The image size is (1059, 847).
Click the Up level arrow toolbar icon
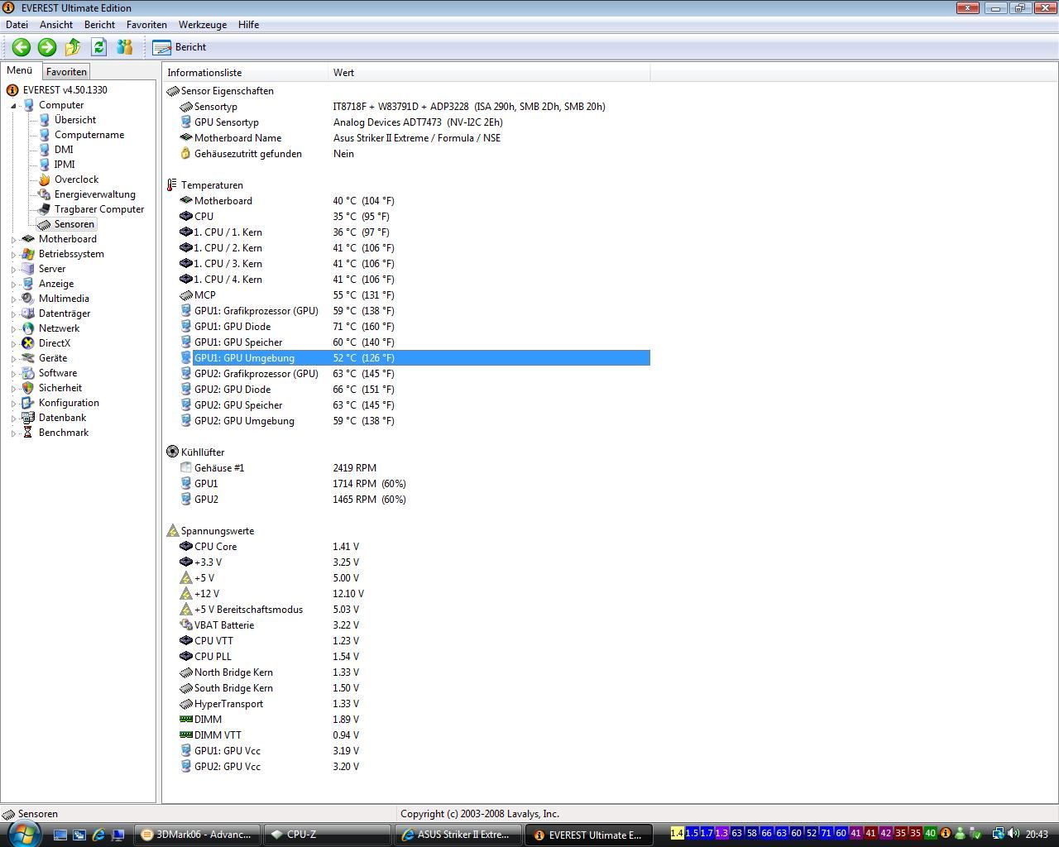click(73, 47)
